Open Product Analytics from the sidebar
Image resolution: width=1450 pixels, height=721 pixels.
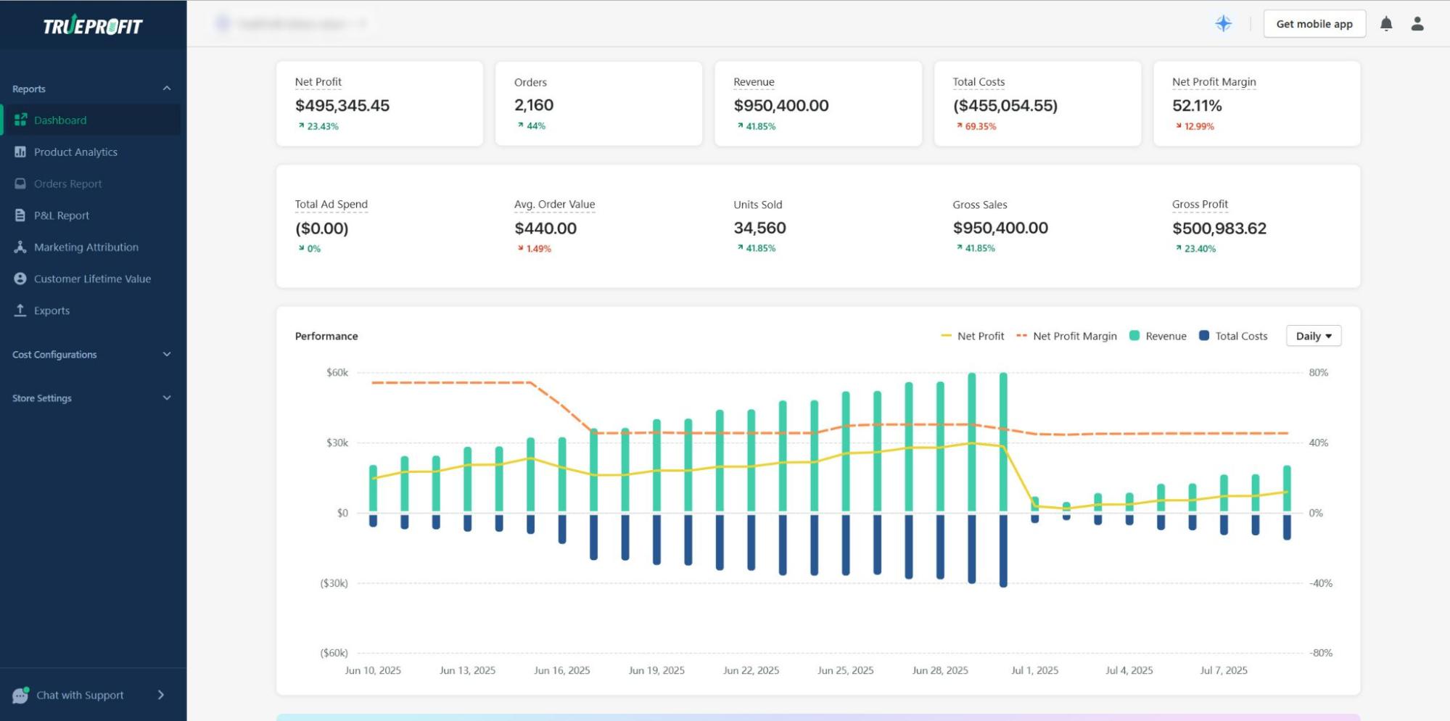tap(75, 152)
